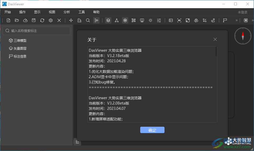Viewport: 254px width, 151px height.
Task: Click the monitor display toolbar icon
Action: coord(142,20)
